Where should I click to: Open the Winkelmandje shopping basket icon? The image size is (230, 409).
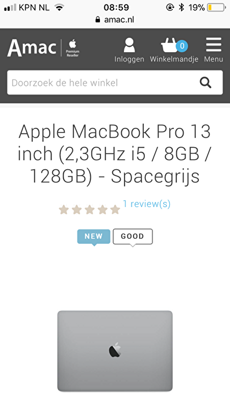(x=169, y=46)
